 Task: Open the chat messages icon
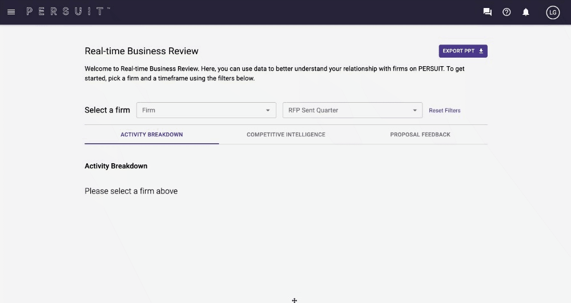click(487, 12)
